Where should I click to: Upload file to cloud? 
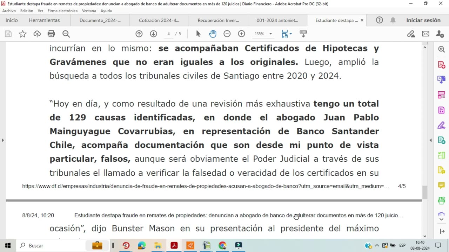tap(37, 34)
